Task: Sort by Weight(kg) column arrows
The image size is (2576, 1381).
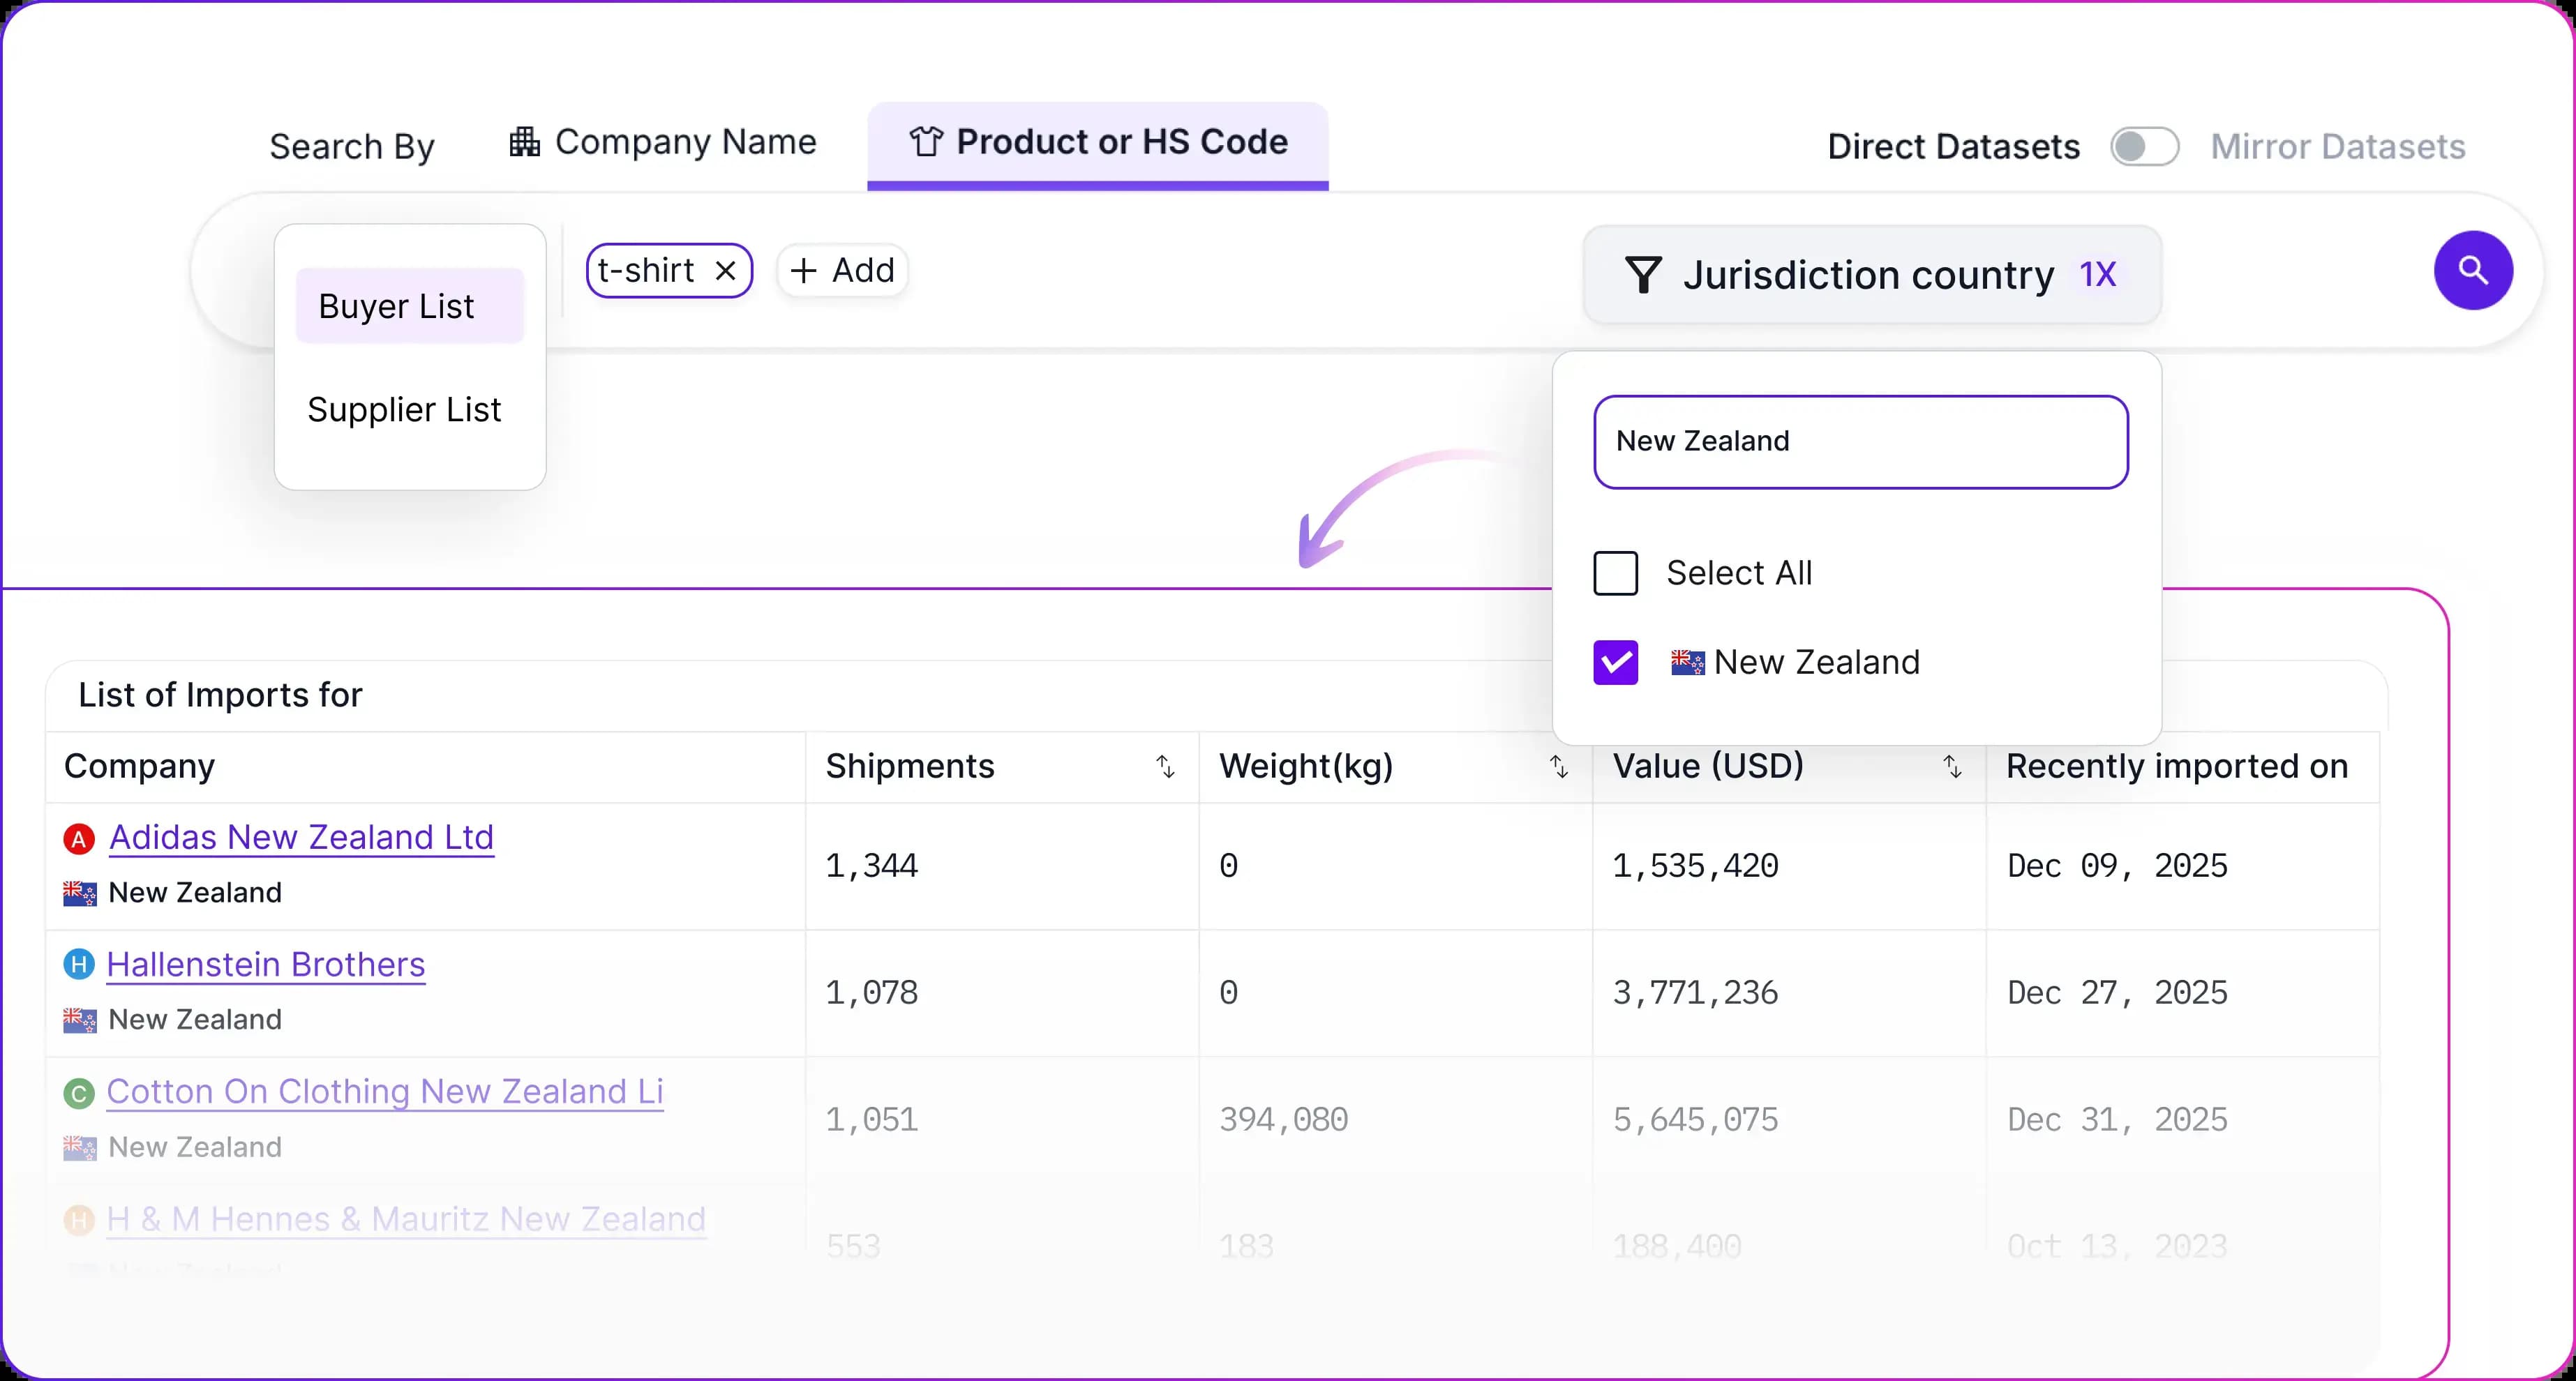Action: click(x=1558, y=767)
